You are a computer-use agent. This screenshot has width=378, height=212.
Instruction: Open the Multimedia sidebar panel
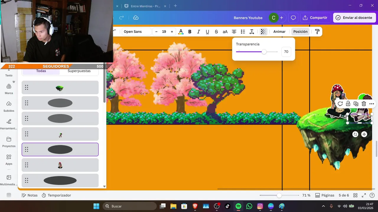[x=9, y=180]
